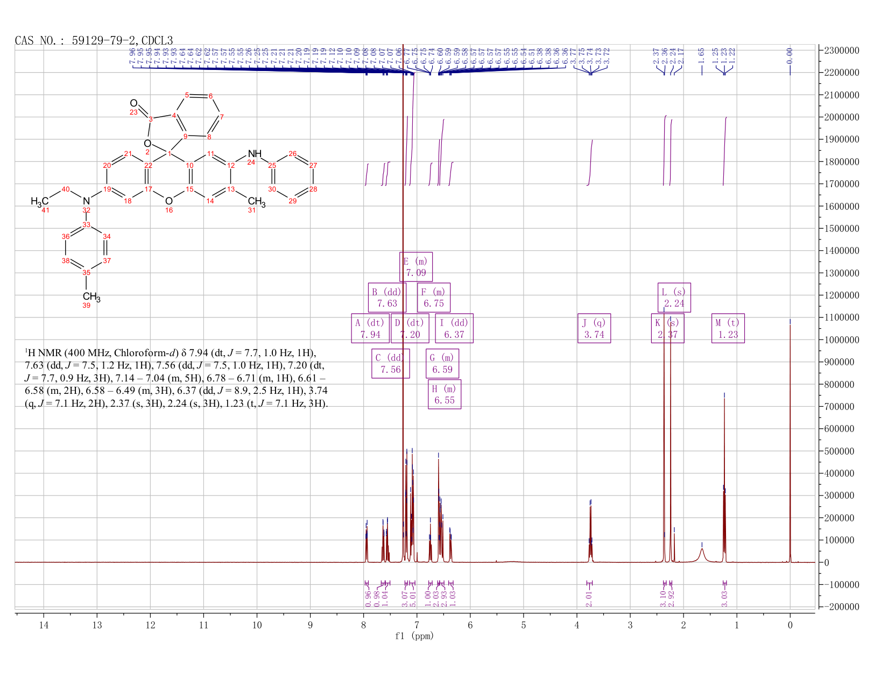
Task: Click the CAS NO. 59129-79-2 title text
Action: (94, 40)
